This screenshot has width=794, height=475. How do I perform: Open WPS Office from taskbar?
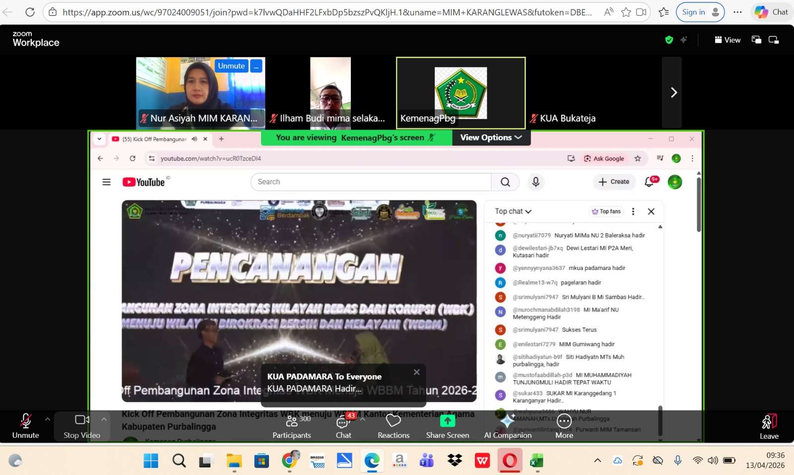tap(482, 461)
